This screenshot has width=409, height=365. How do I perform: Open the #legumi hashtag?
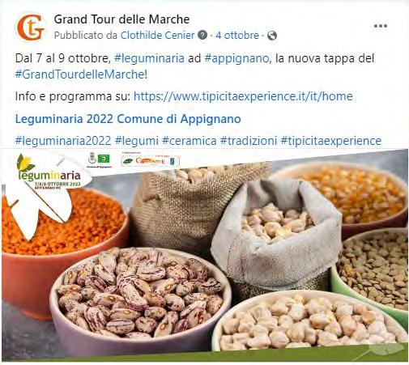click(137, 141)
